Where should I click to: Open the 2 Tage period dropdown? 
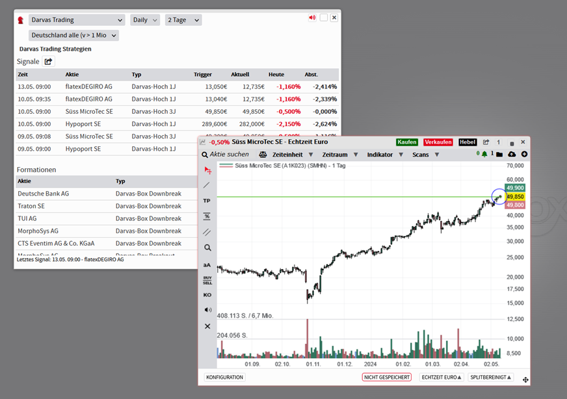tap(183, 20)
